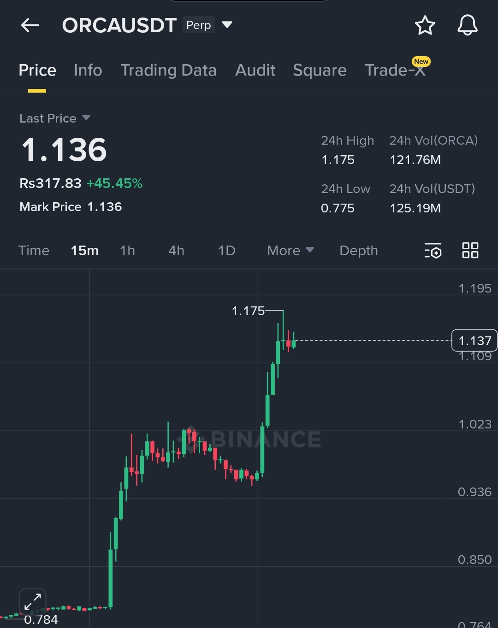
Task: Expand the Last Price type dropdown
Action: point(86,118)
